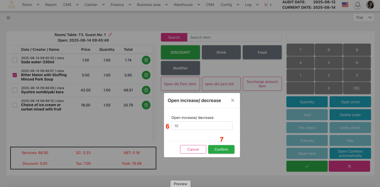Confirm the increase/decrease value
The height and width of the screenshot is (187, 380).
click(221, 149)
